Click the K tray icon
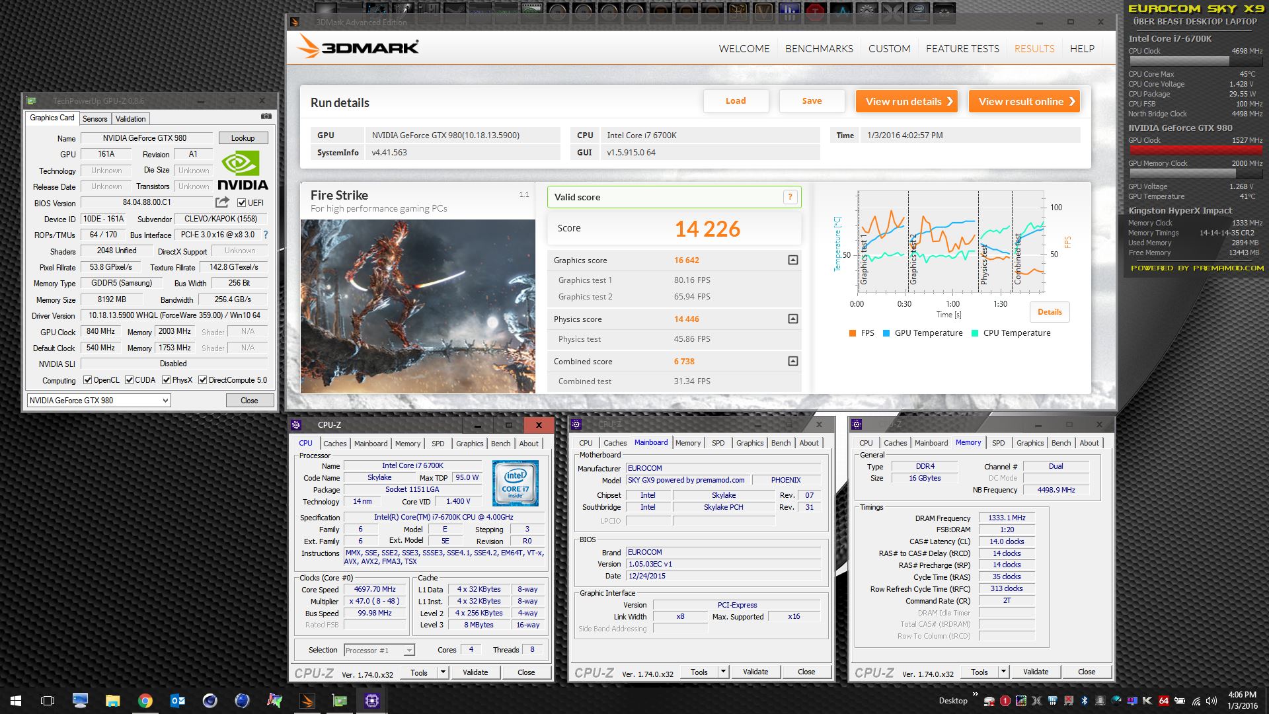The width and height of the screenshot is (1269, 714). (x=1147, y=701)
